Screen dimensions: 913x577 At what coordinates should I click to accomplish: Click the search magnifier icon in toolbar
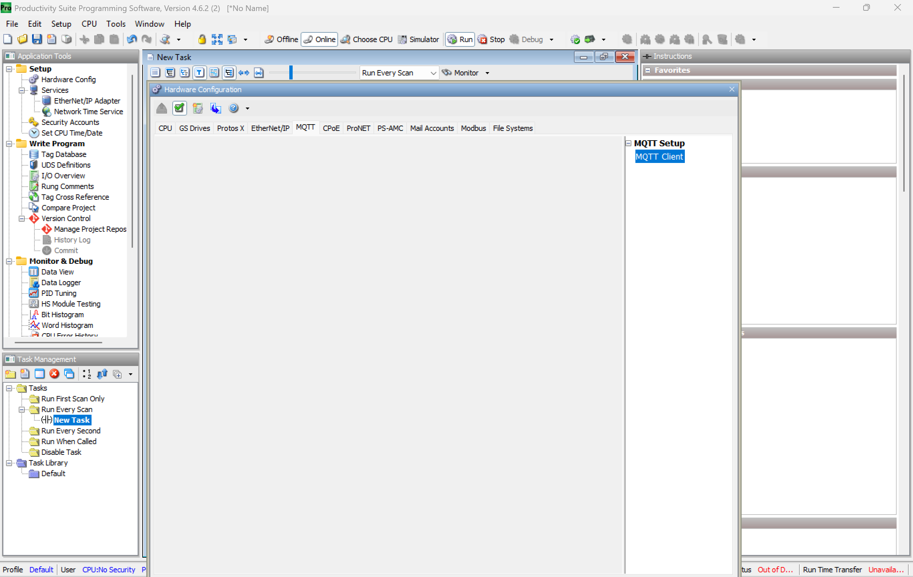click(165, 39)
